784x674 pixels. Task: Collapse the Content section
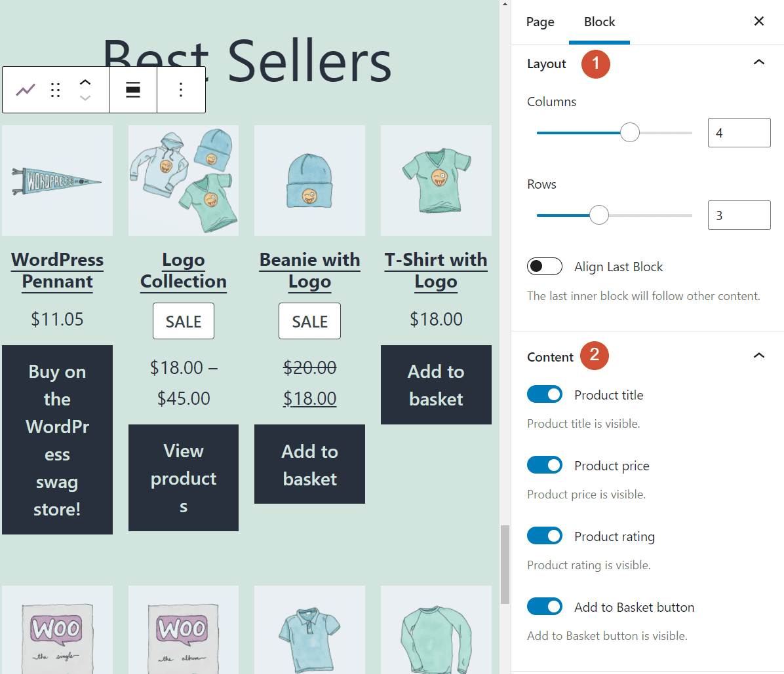point(758,356)
